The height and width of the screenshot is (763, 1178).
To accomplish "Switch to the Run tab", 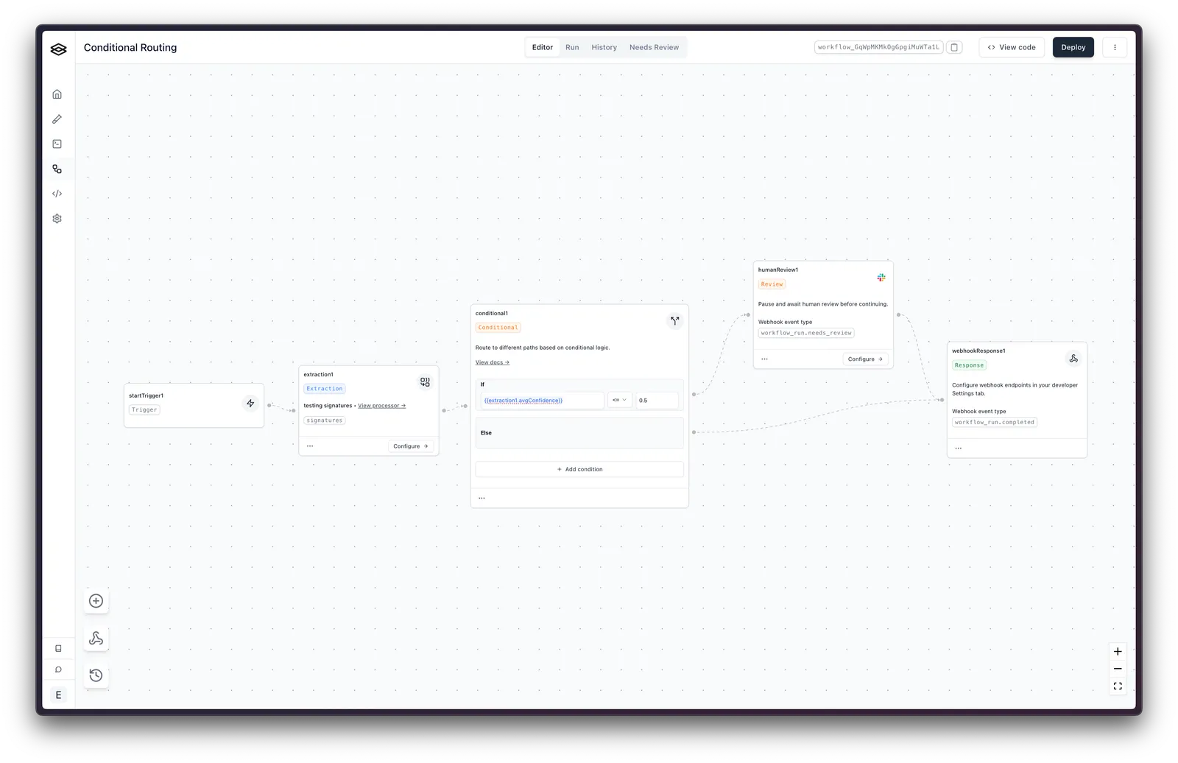I will 572,47.
